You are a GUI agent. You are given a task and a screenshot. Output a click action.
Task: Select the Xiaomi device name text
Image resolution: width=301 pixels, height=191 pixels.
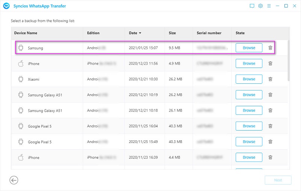[33, 79]
